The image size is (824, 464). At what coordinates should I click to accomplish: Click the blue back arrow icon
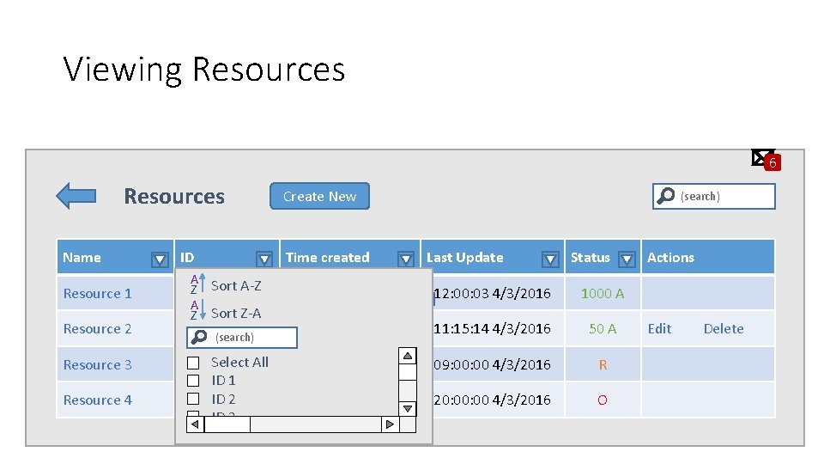click(x=76, y=196)
